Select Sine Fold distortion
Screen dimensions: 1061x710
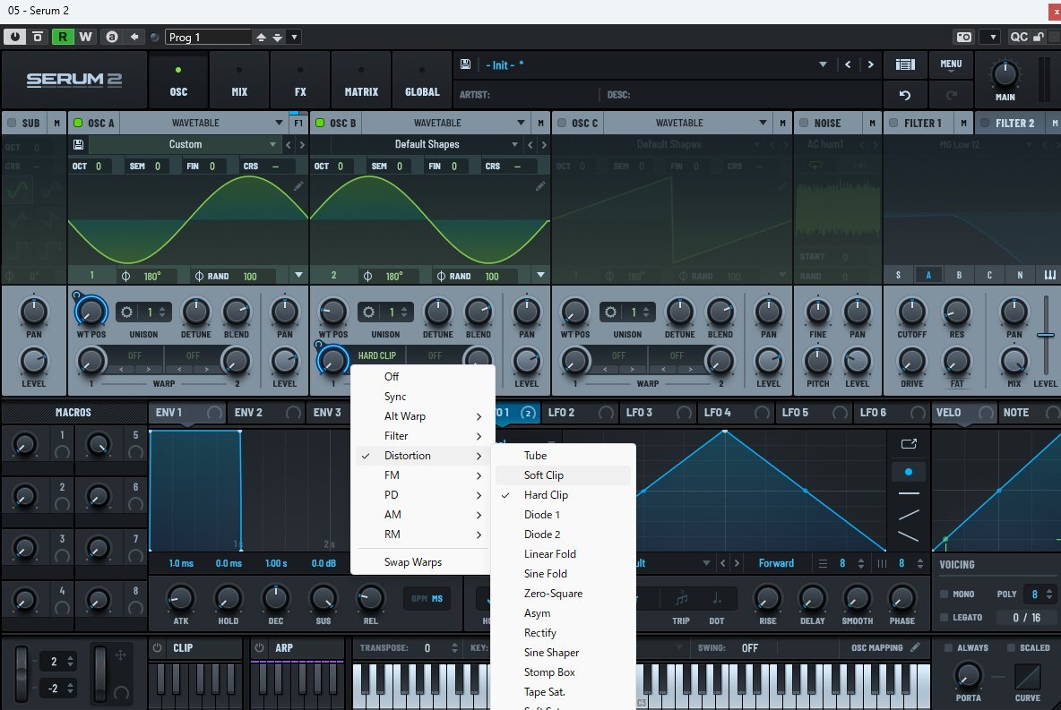point(563,573)
